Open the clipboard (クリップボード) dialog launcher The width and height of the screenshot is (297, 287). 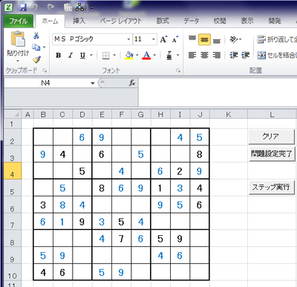tap(45, 70)
